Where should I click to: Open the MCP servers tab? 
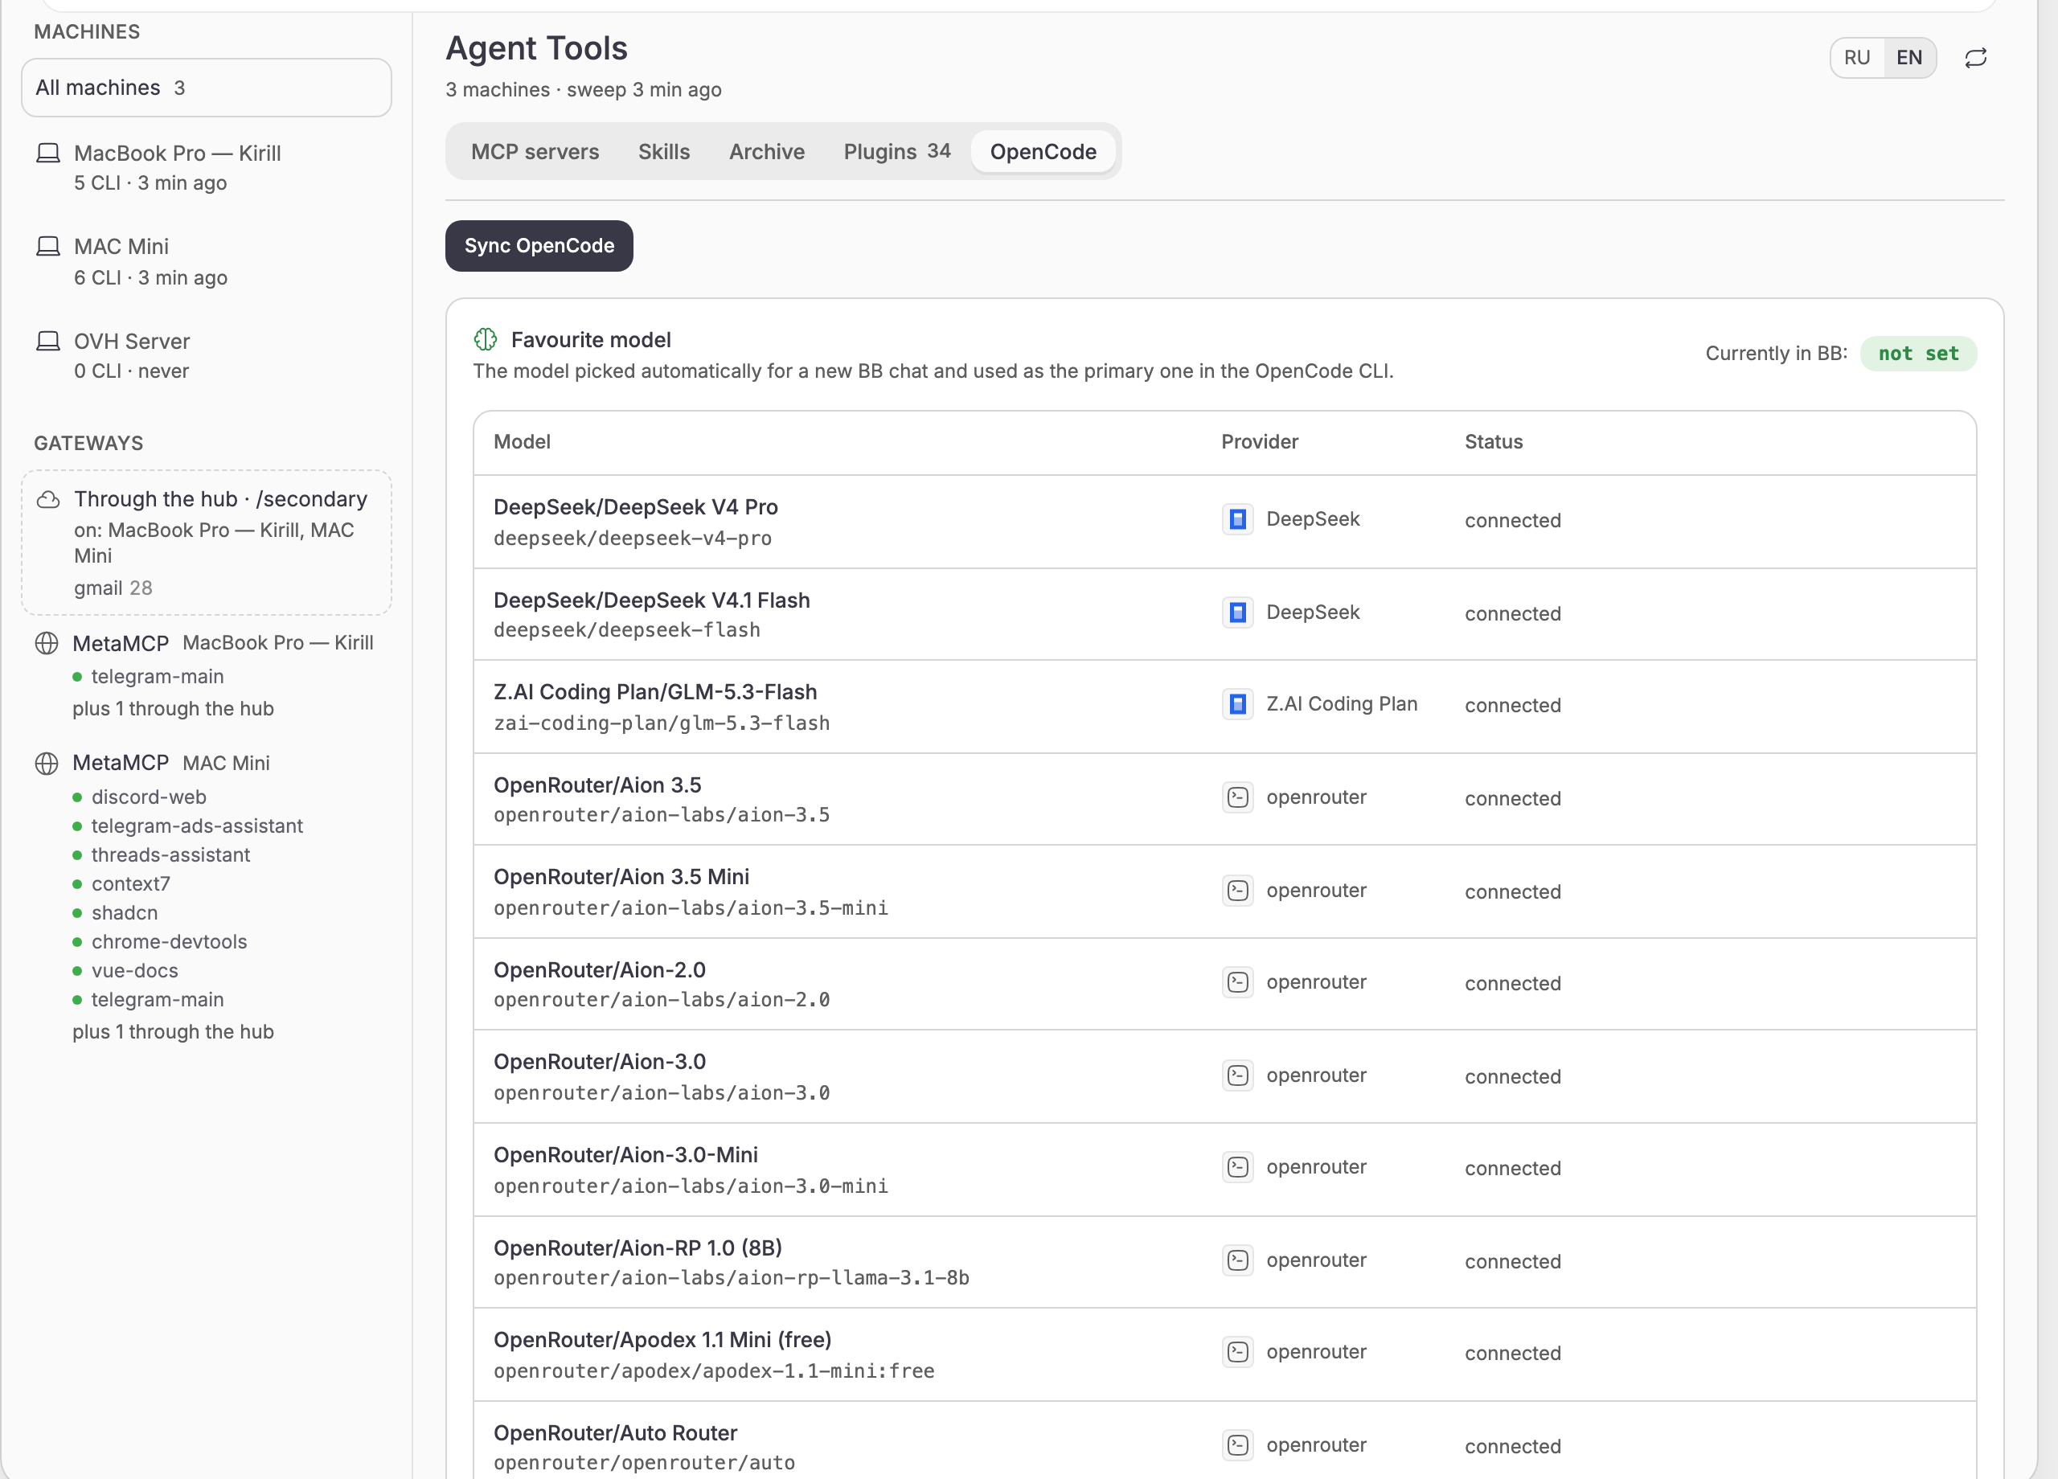535,152
